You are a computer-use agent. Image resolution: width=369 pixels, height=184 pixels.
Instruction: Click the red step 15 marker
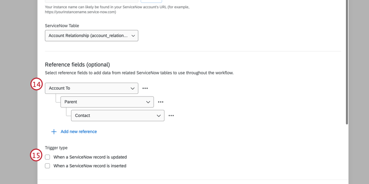36,155
